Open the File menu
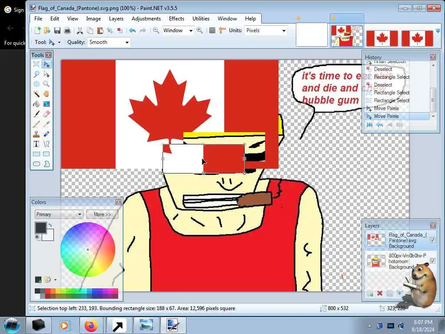 [x=38, y=18]
